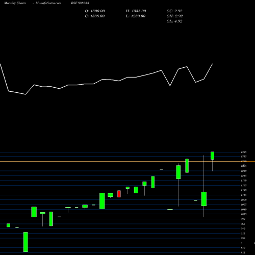The image size is (255, 255).
Task: Click the '915' price axis label
Action: coord(243,234)
